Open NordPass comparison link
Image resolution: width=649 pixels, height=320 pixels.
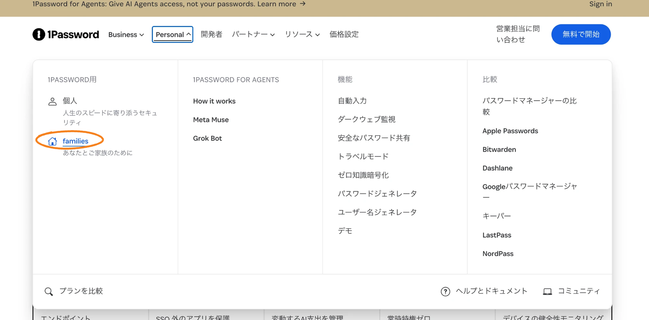pos(498,253)
